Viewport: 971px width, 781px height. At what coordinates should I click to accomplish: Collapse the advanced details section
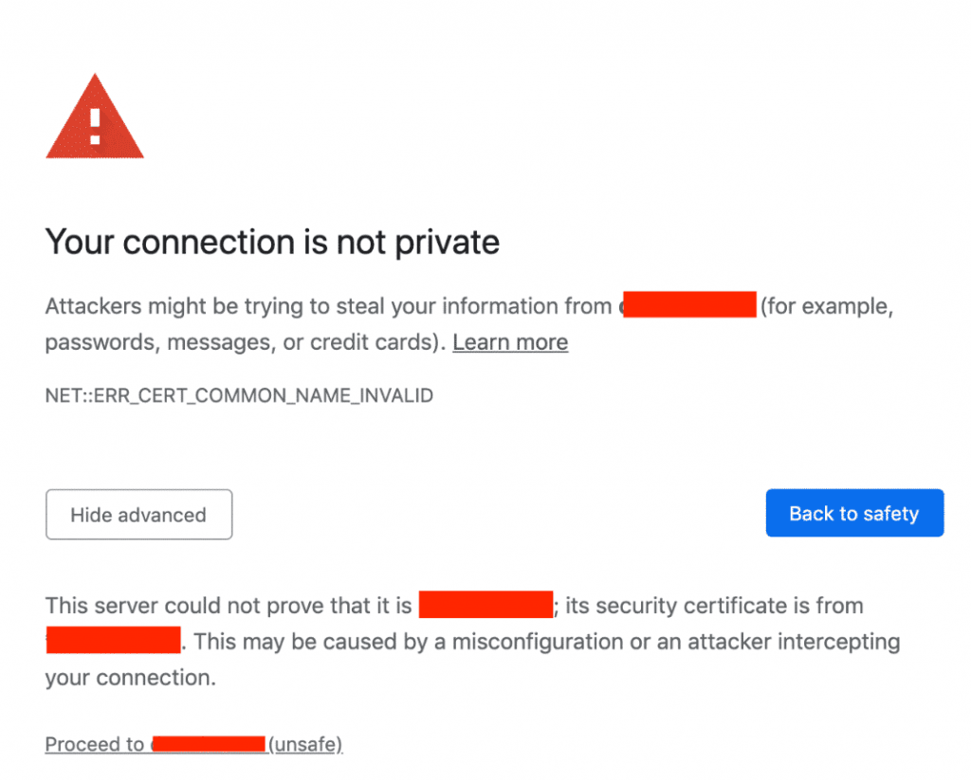(138, 514)
